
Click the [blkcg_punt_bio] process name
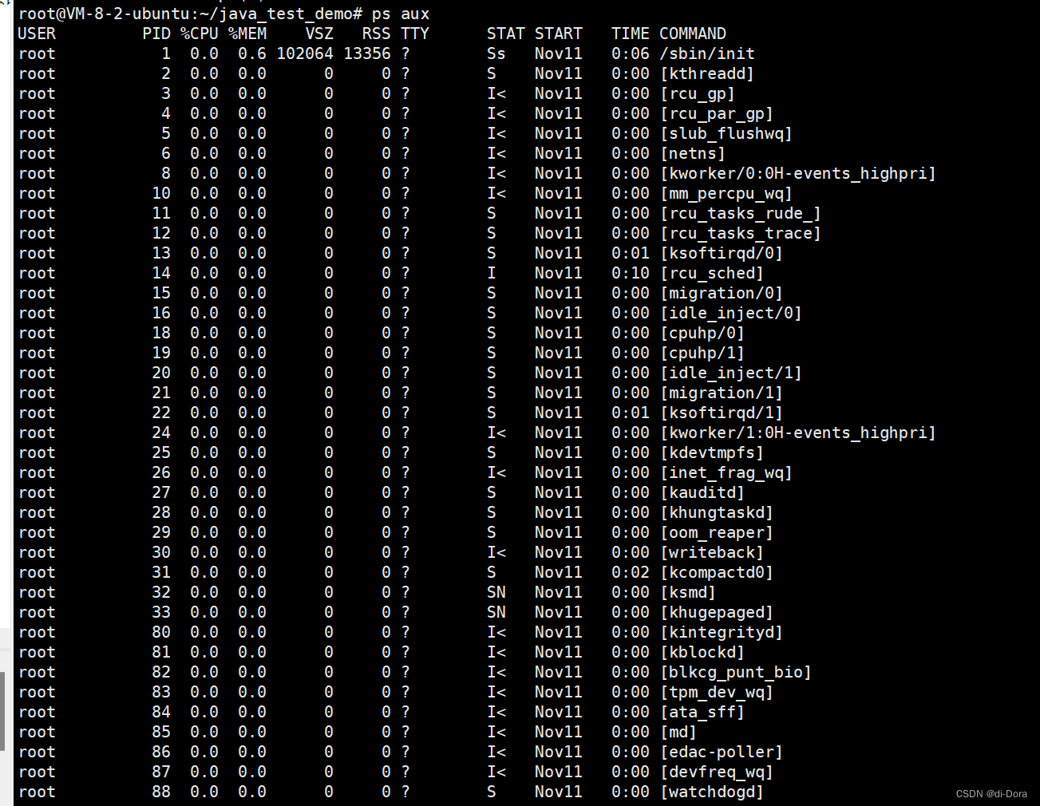tap(736, 672)
